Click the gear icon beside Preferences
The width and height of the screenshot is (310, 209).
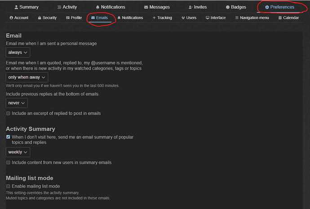(x=267, y=7)
